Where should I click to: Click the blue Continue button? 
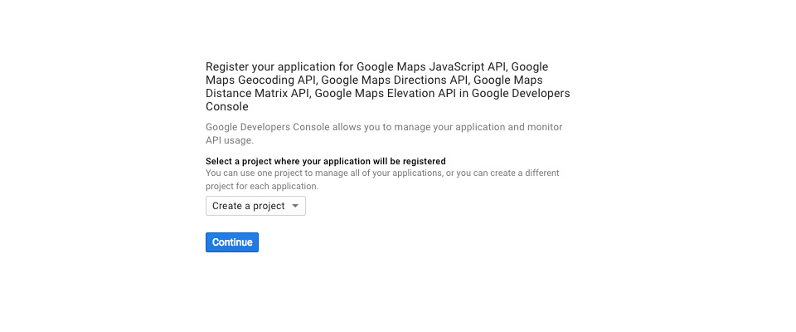point(232,242)
